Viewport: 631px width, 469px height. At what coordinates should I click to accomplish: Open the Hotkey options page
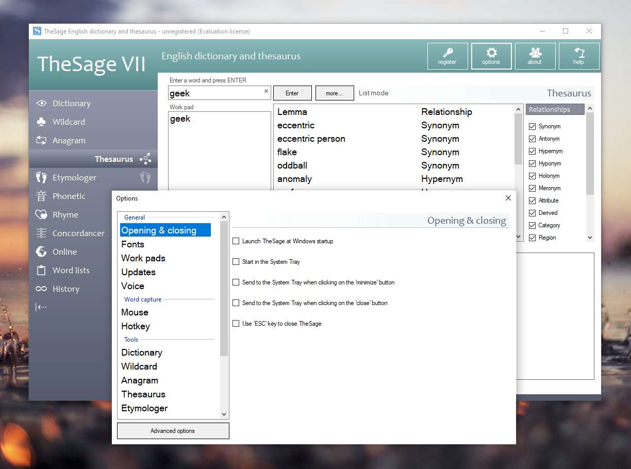[136, 326]
